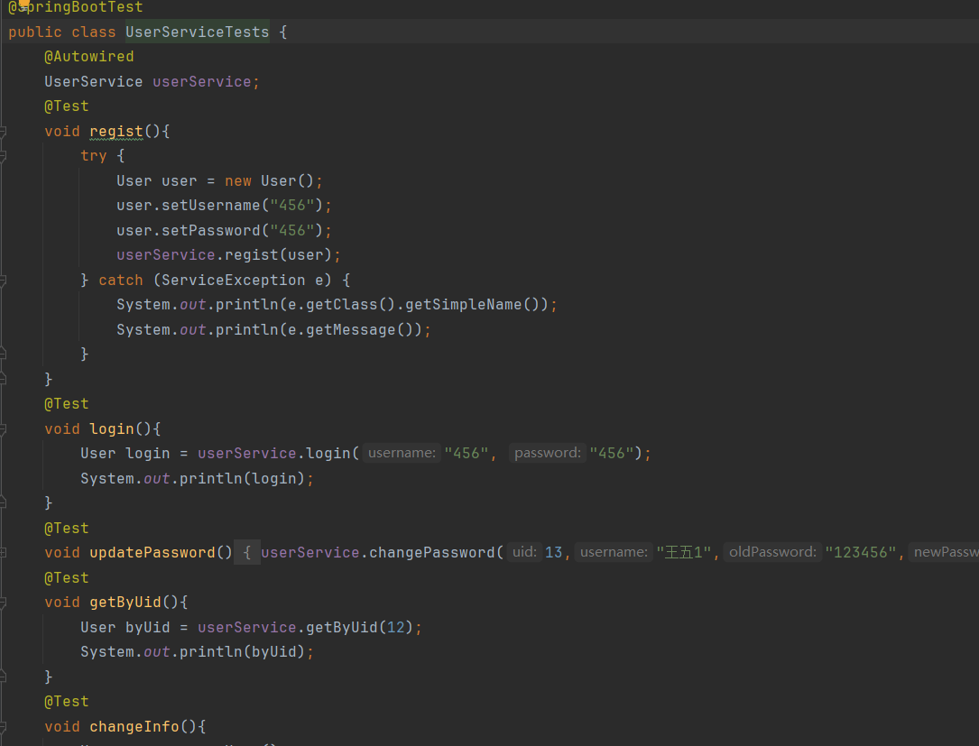The height and width of the screenshot is (746, 979).
Task: Click regist in userService.regist(user) call
Action: click(x=252, y=255)
